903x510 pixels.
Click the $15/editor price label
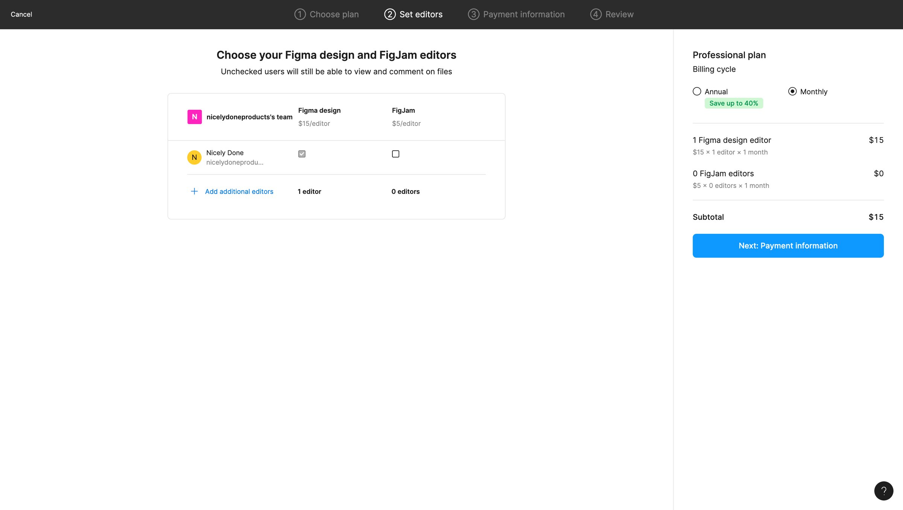click(314, 123)
